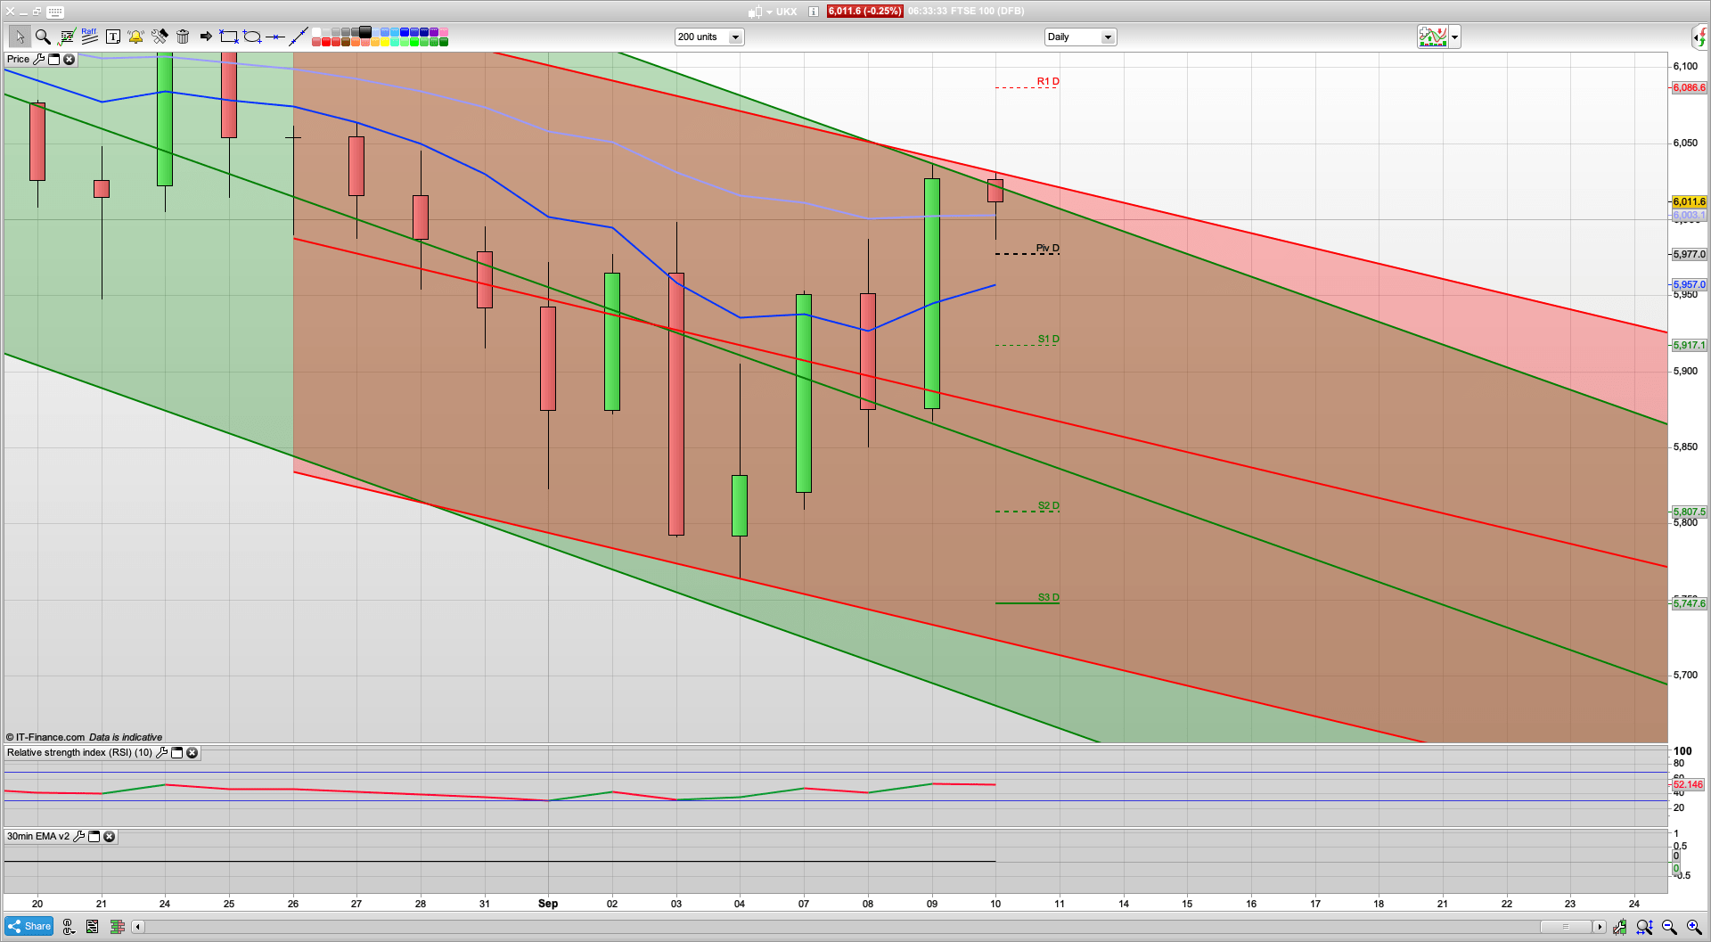Set a price alert with the bell tool
The height and width of the screenshot is (942, 1711).
[135, 37]
